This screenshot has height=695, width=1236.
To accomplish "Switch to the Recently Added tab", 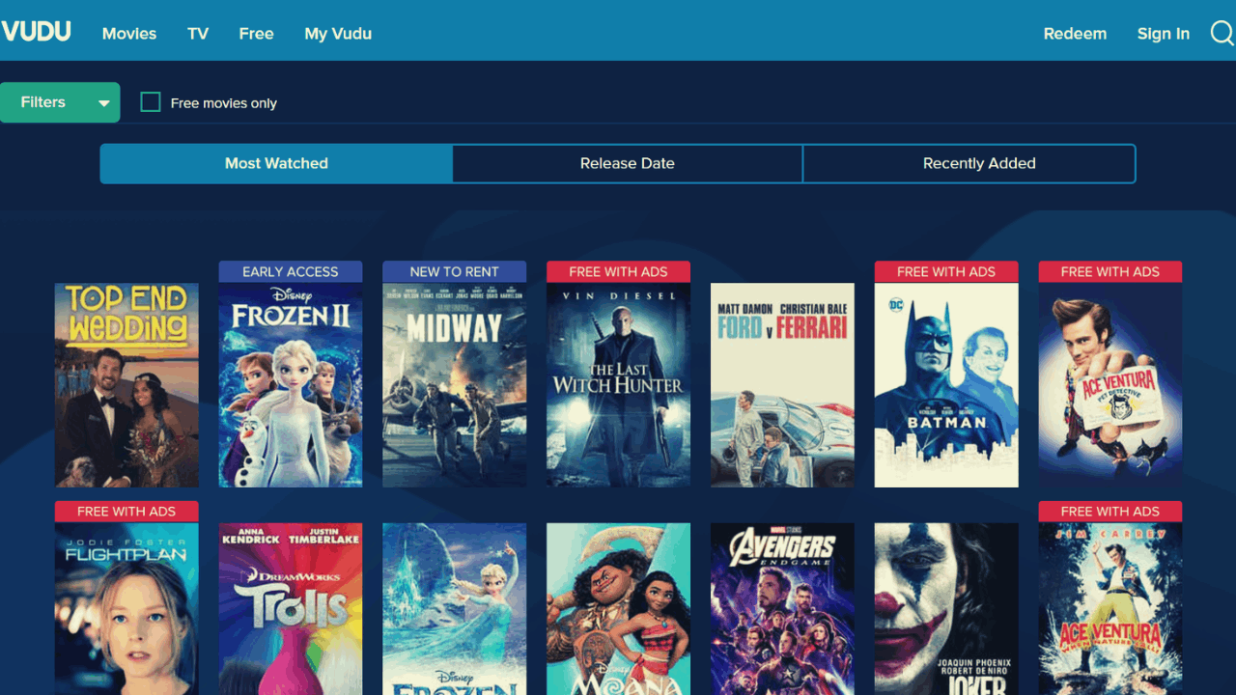I will click(x=969, y=163).
